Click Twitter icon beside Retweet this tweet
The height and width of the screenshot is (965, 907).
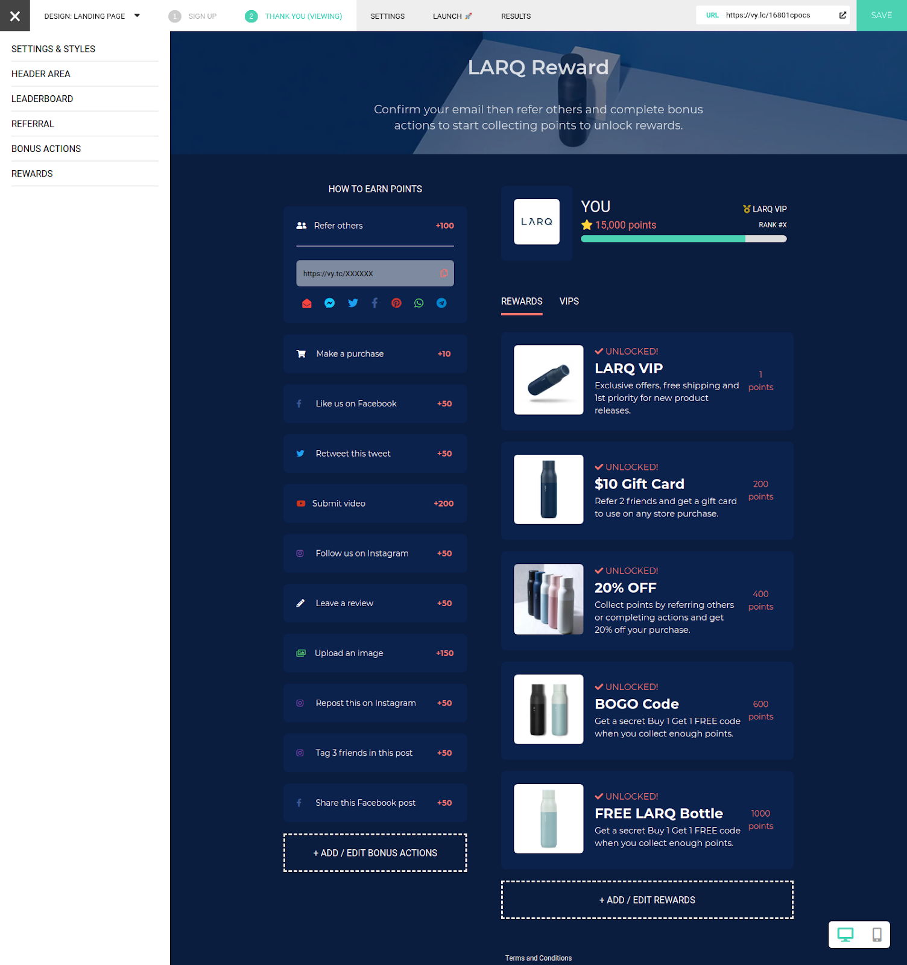pos(300,454)
